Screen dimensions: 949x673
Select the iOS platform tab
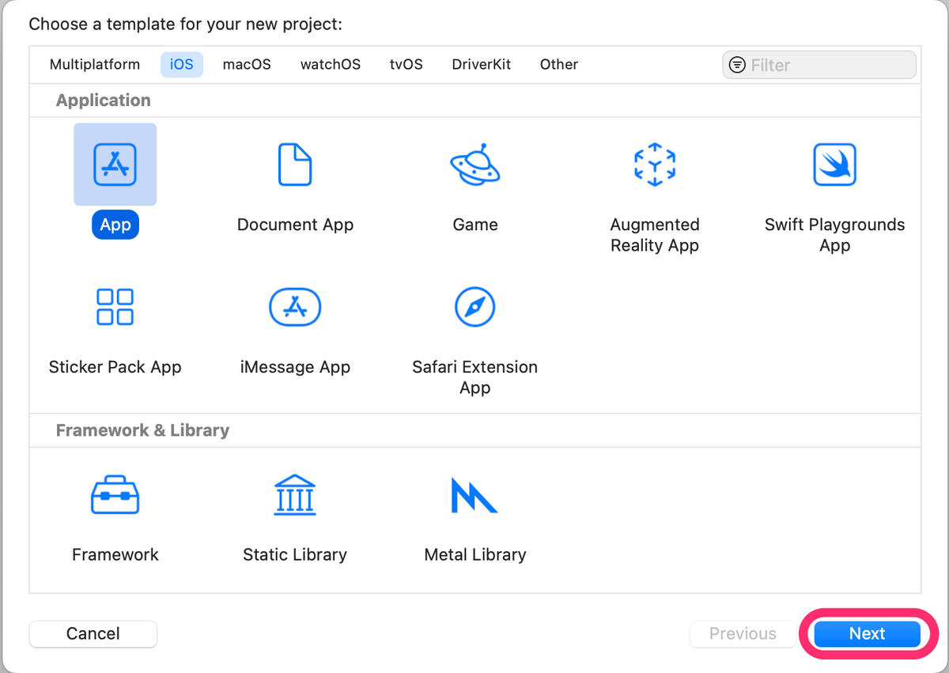182,65
